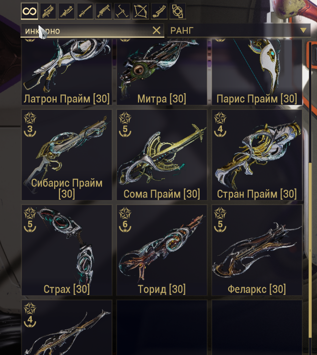Choose the Стран Прайм [30] shotgun
Viewport: 317px width, 355px height.
click(x=257, y=155)
